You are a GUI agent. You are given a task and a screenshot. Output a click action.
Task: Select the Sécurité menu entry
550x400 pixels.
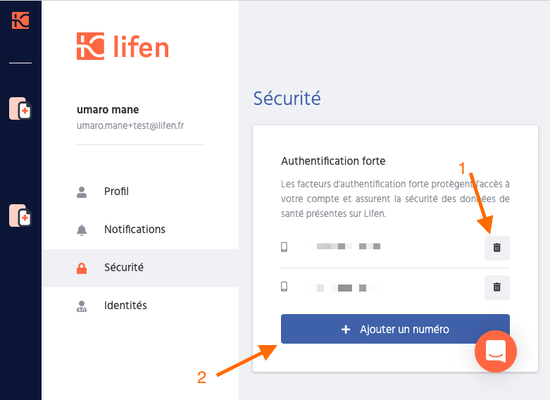(x=140, y=268)
